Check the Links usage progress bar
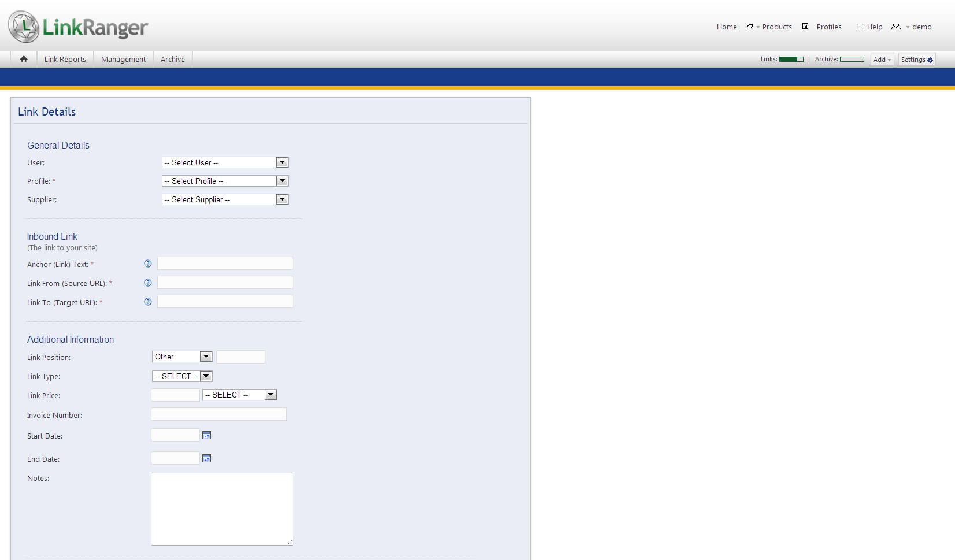Viewport: 955px width, 560px height. click(791, 59)
